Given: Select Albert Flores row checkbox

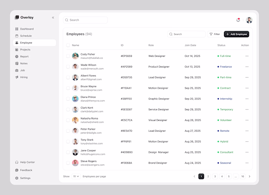Looking at the screenshot, I should tap(68, 78).
